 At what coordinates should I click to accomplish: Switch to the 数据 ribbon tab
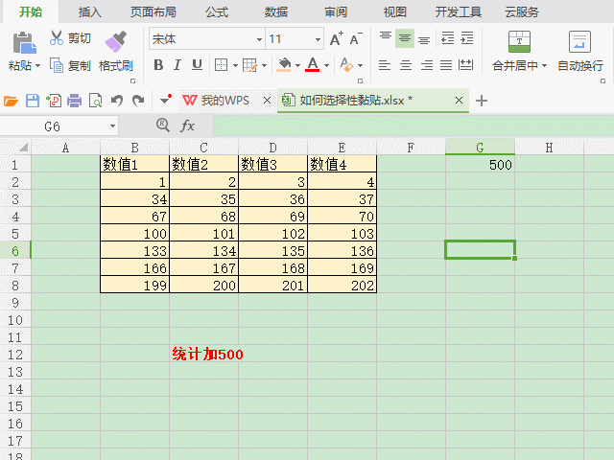(276, 11)
